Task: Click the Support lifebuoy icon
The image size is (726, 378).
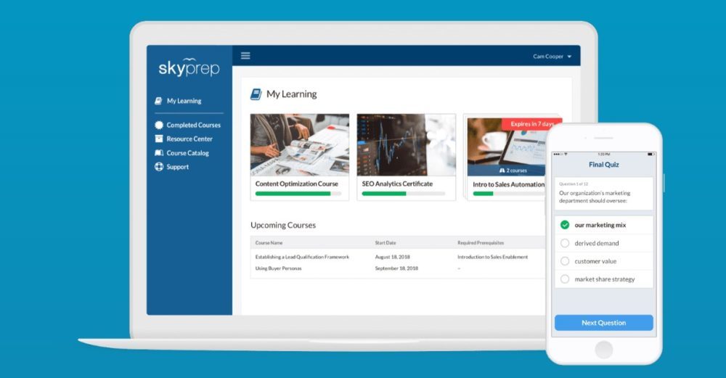Action: (159, 167)
